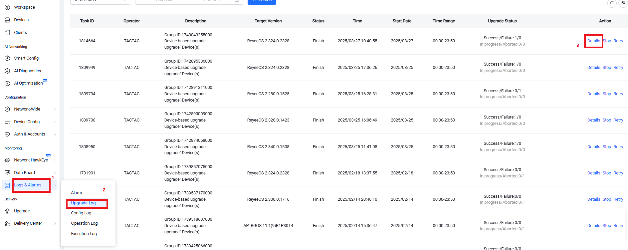Select Upgrade Log in the flyout menu

[x=83, y=203]
